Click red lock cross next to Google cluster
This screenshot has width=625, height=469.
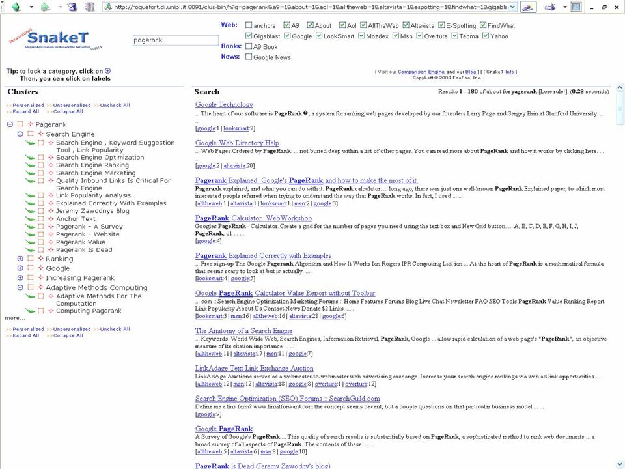40,268
